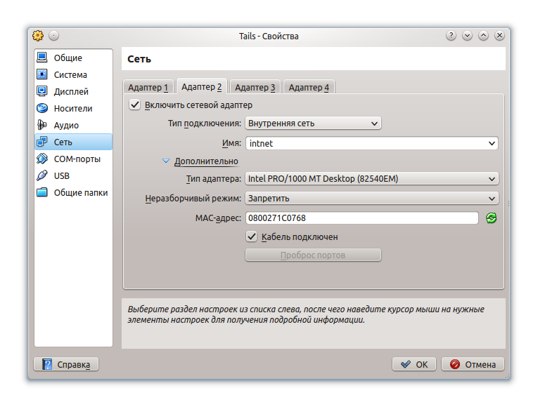Open the Дисплей settings section
This screenshot has width=538, height=407.
[x=71, y=92]
